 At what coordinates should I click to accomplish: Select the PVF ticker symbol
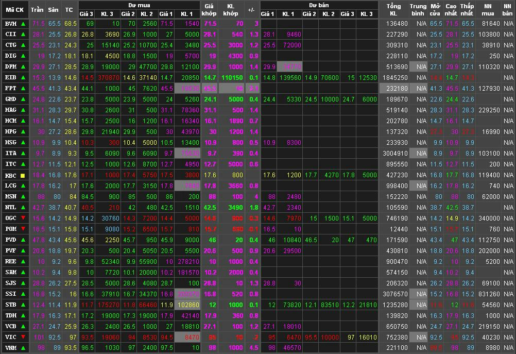pyautogui.click(x=11, y=250)
